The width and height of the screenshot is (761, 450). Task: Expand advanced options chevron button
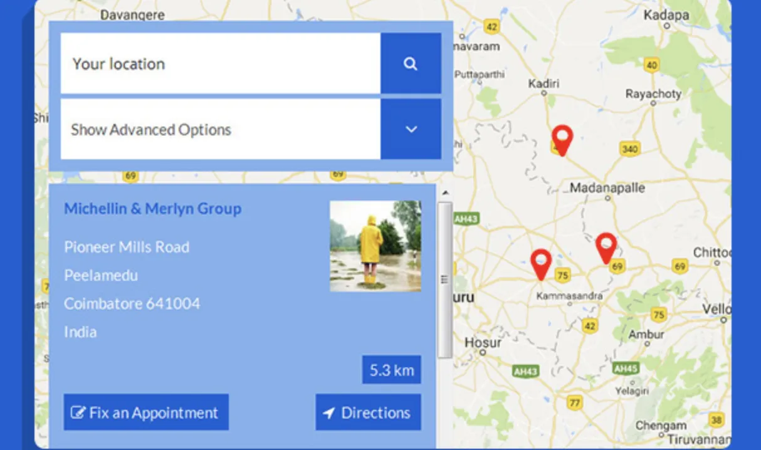411,129
